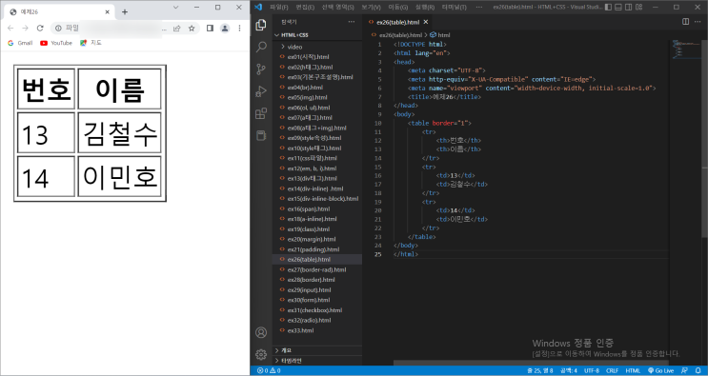This screenshot has width=708, height=376.
Task: Open the database icon view in activity bar
Action: tap(261, 135)
